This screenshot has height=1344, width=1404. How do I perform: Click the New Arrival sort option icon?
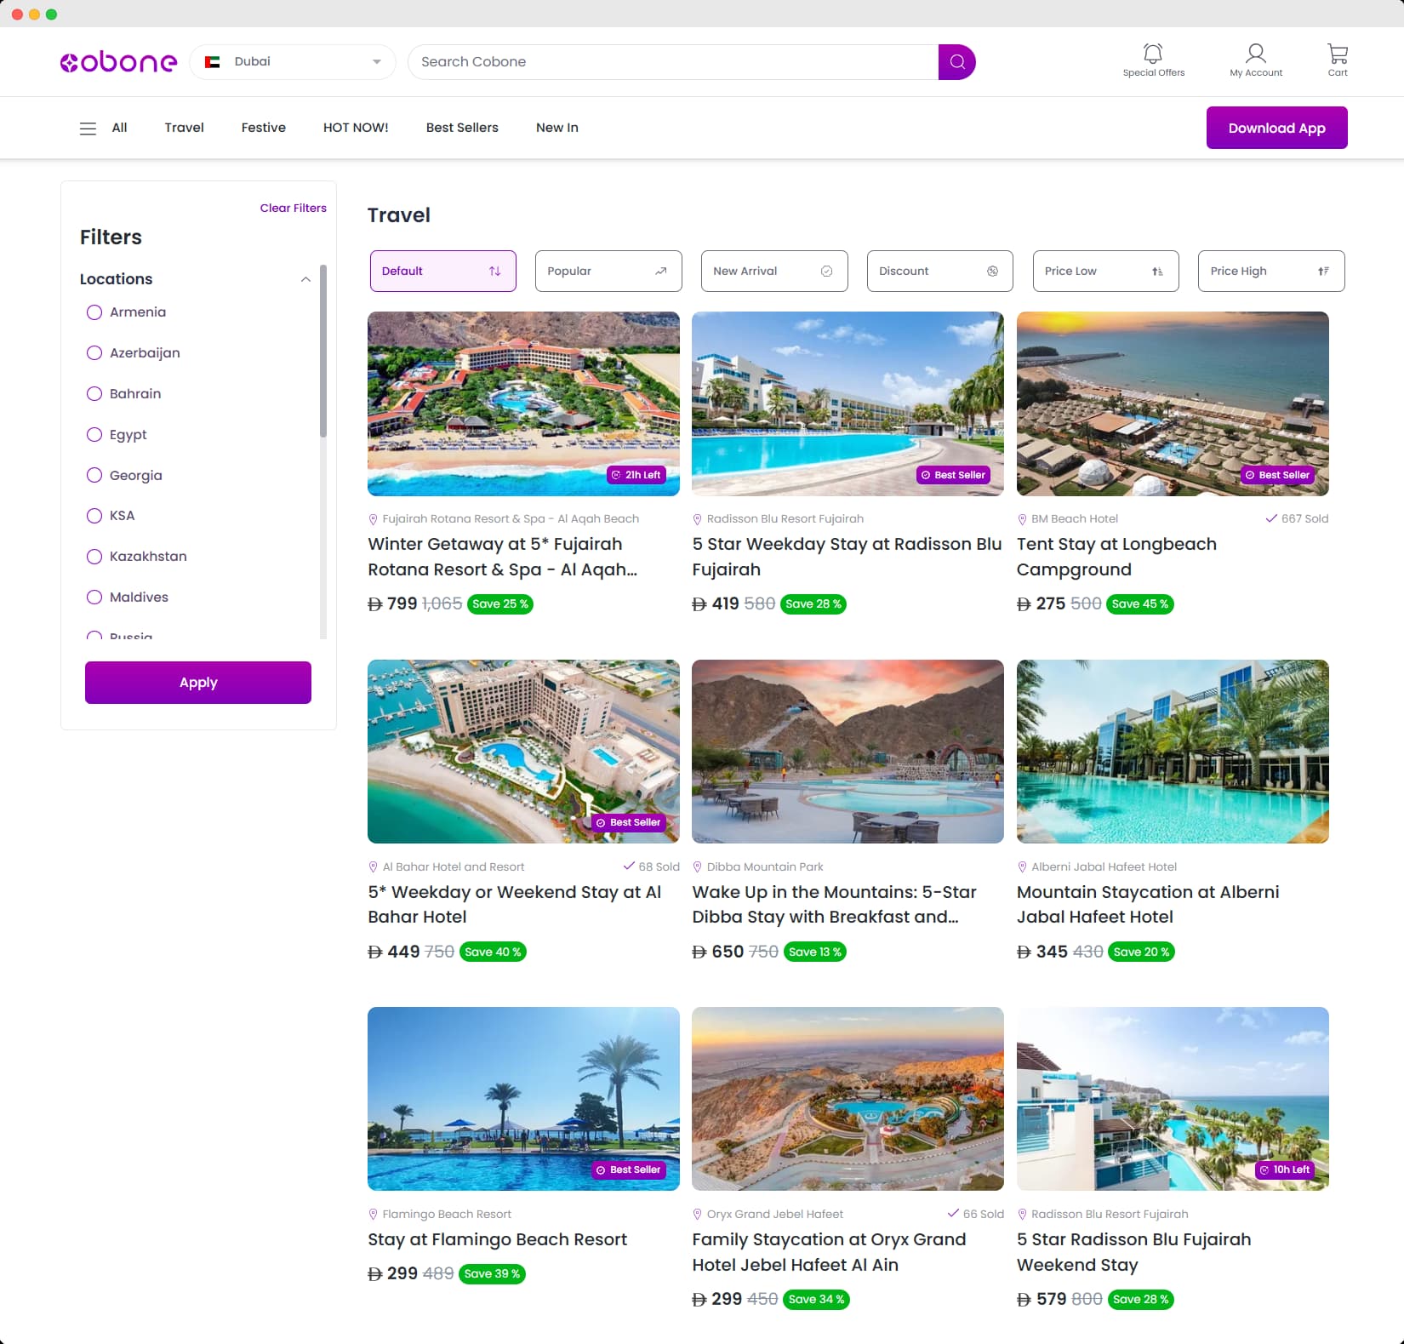tap(826, 271)
